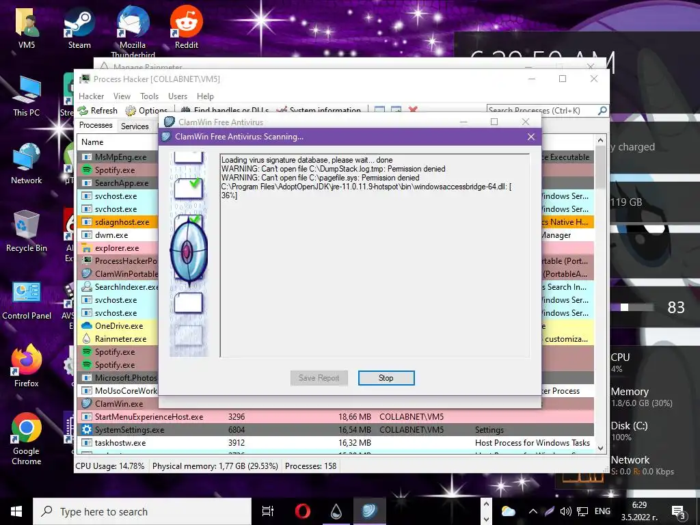The height and width of the screenshot is (525, 700).
Task: Launch Google Chrome from the desktop shortcut
Action: coord(27,440)
